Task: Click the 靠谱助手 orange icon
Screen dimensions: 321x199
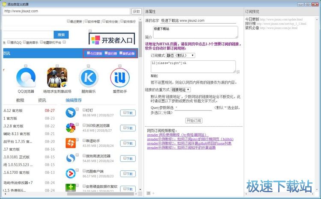Action: click(x=71, y=143)
